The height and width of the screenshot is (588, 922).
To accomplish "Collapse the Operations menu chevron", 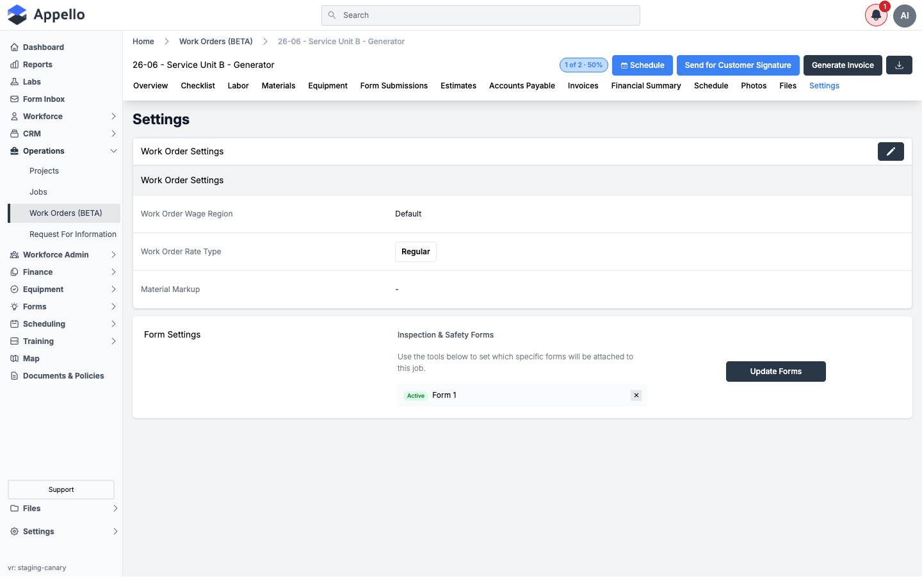I will [113, 151].
